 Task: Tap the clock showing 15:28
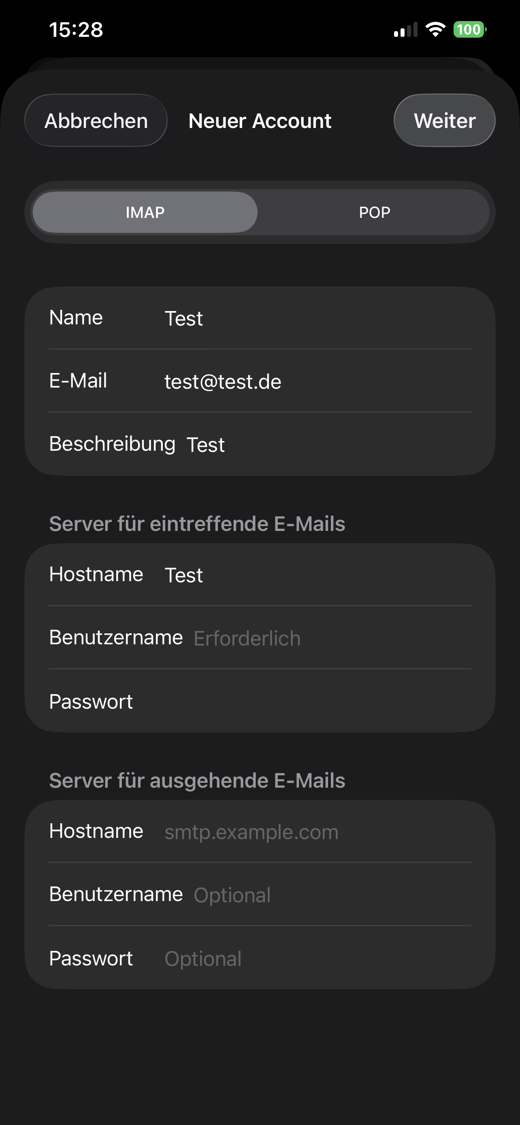[76, 30]
